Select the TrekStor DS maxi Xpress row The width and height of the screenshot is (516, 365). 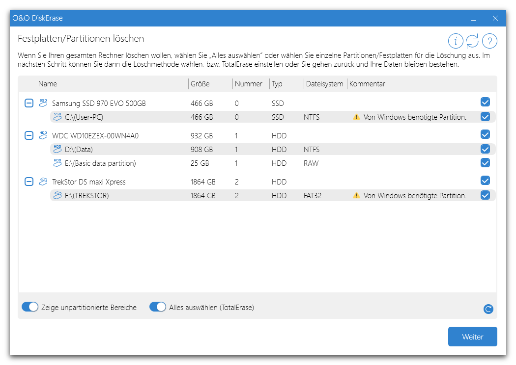pyautogui.click(x=257, y=182)
